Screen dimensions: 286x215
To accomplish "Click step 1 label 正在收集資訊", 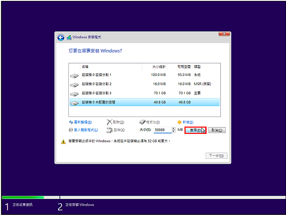I will coord(23,205).
